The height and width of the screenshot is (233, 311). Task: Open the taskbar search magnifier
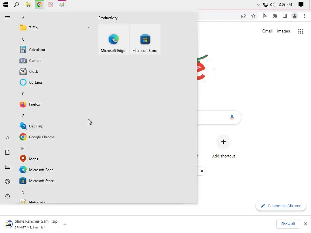(x=16, y=4)
